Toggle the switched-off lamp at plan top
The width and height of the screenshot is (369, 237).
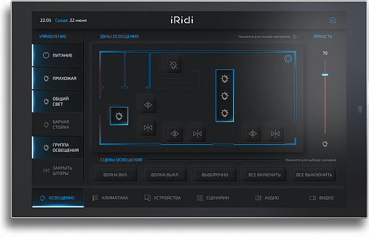pyautogui.click(x=173, y=65)
